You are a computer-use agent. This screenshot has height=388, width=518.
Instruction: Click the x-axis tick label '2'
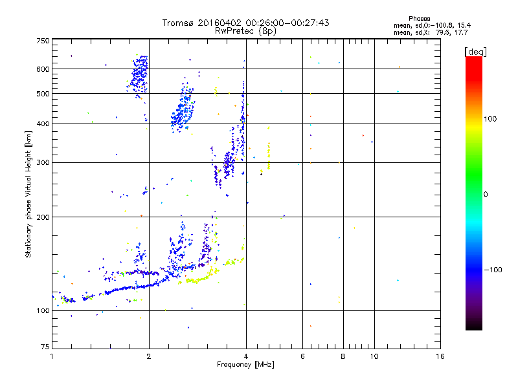pos(149,356)
